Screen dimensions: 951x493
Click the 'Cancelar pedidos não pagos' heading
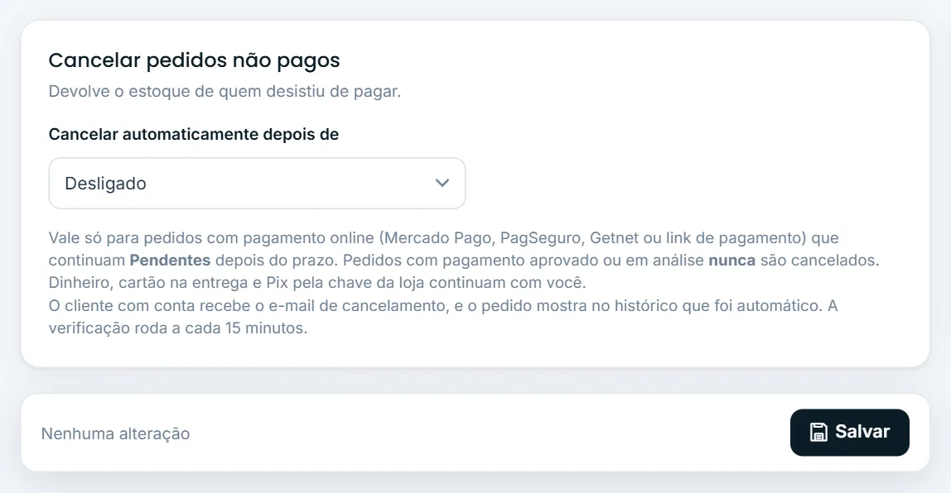click(194, 60)
